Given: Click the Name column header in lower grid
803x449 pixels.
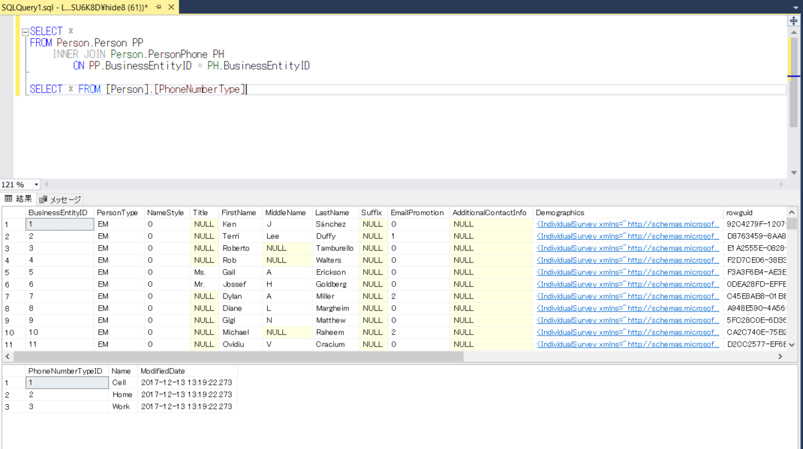Looking at the screenshot, I should tap(123, 371).
